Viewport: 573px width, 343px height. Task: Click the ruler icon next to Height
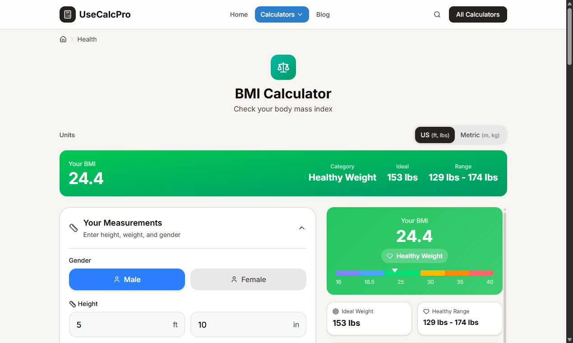(72, 304)
